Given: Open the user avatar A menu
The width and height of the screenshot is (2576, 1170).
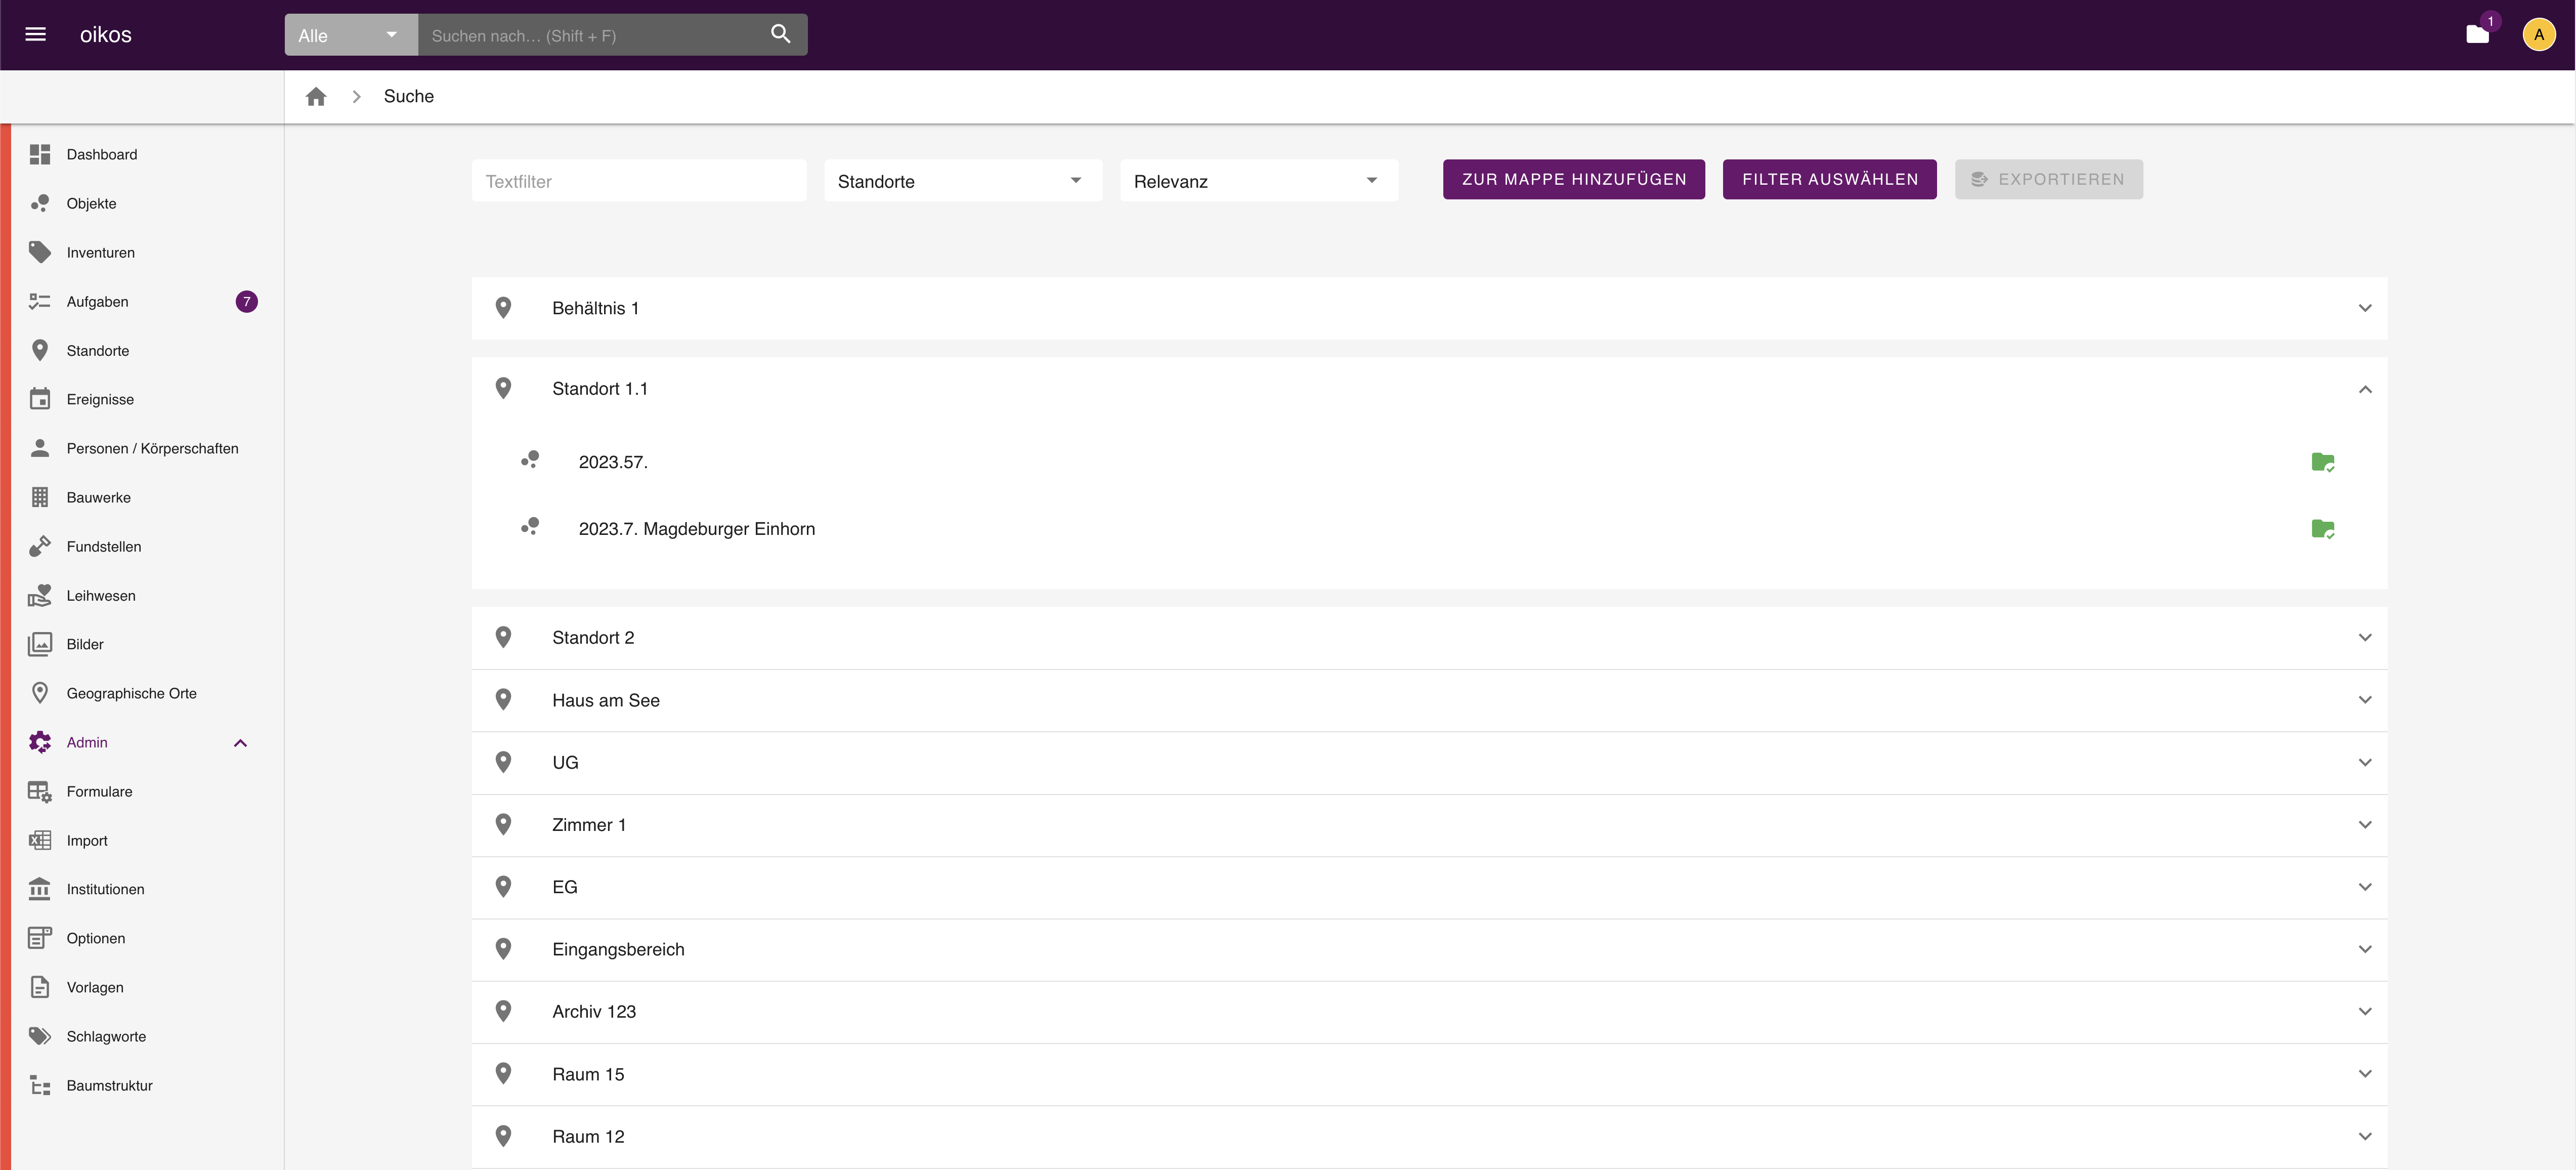Looking at the screenshot, I should (2538, 35).
